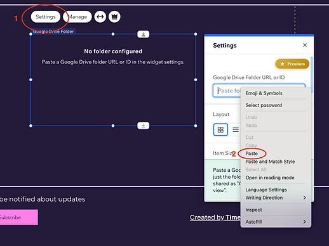Click the 'Layout' section label

click(221, 114)
